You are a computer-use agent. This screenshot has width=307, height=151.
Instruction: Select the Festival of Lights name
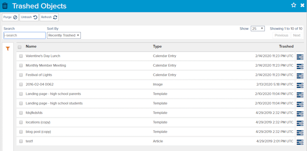click(x=39, y=75)
